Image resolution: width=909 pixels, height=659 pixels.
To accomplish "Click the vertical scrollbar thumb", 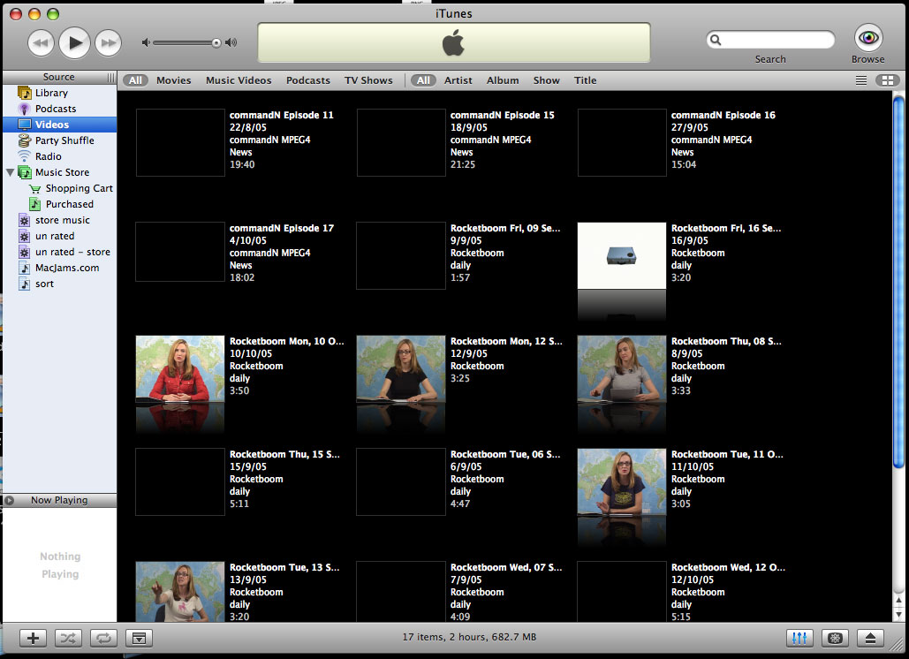I will click(x=898, y=283).
